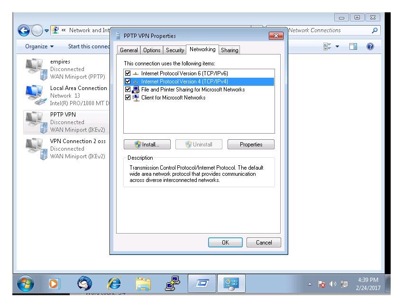Expand the address bar chevron path
This screenshot has height=308, width=403.
pos(64,30)
